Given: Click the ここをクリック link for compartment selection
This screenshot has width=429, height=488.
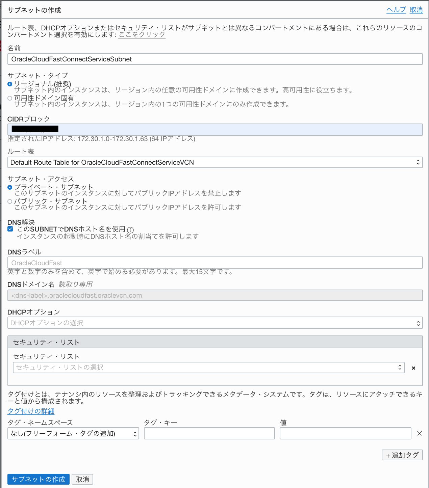Looking at the screenshot, I should click(142, 34).
